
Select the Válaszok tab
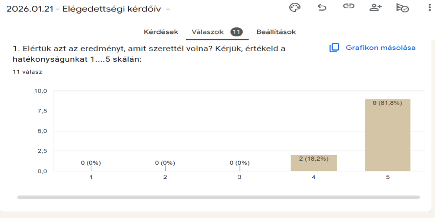208,32
